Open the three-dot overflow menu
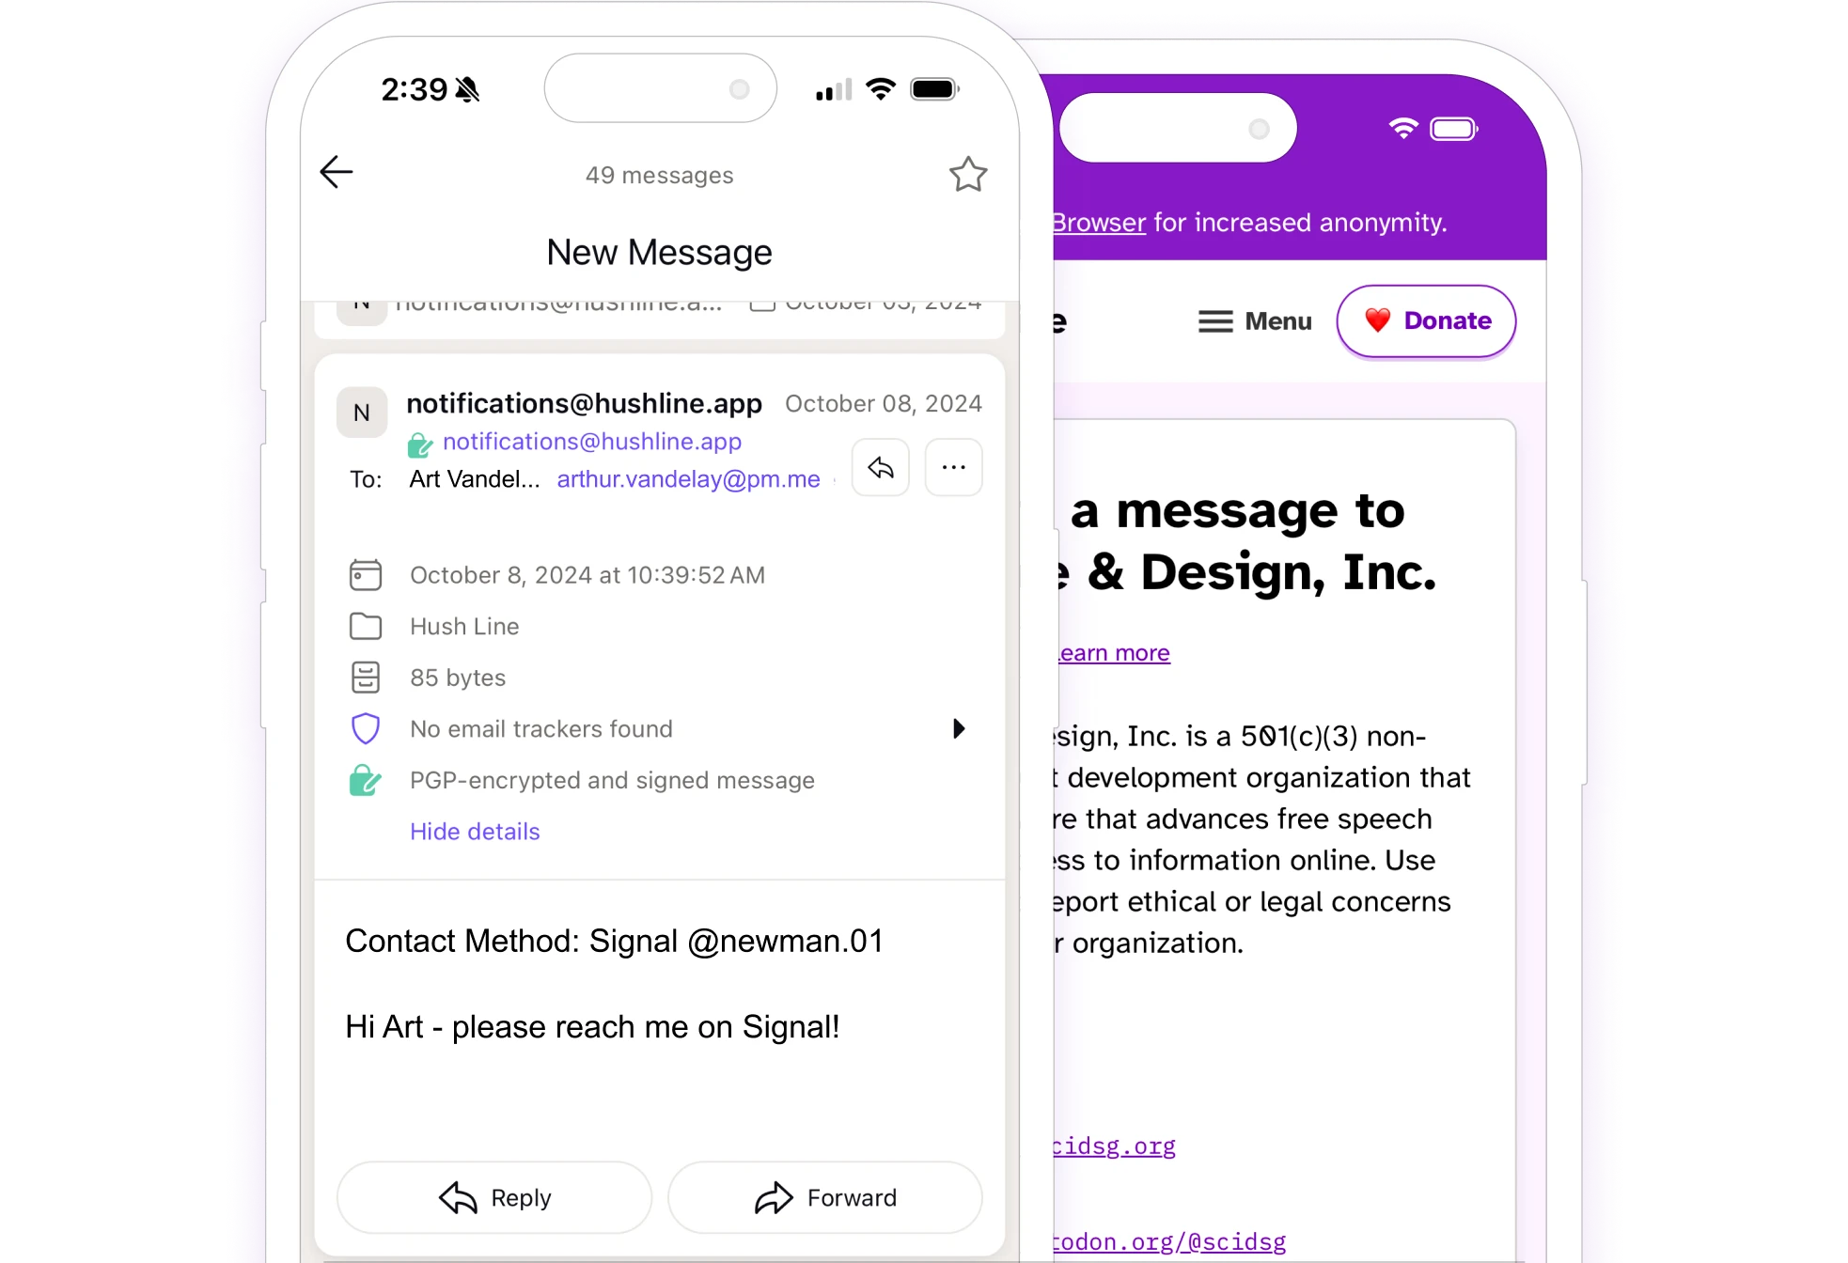Image resolution: width=1848 pixels, height=1263 pixels. [x=953, y=467]
